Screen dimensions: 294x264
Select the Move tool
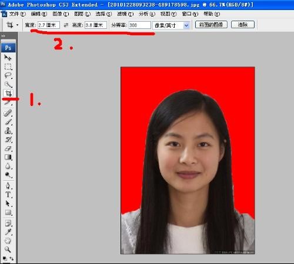(8, 57)
